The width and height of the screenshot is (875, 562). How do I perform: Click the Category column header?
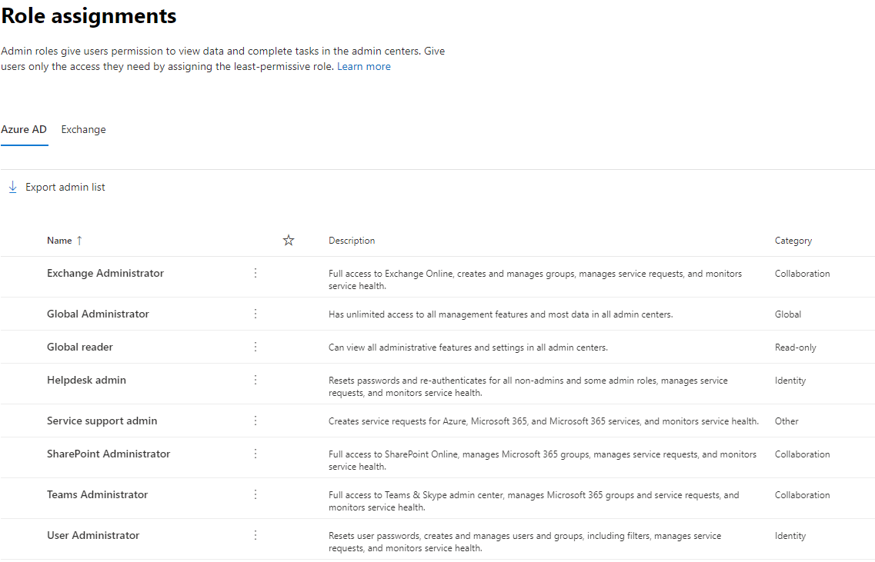(793, 241)
